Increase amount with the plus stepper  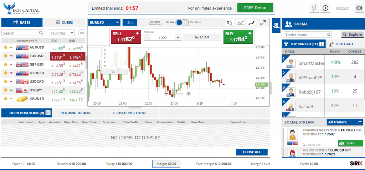(x=178, y=37)
